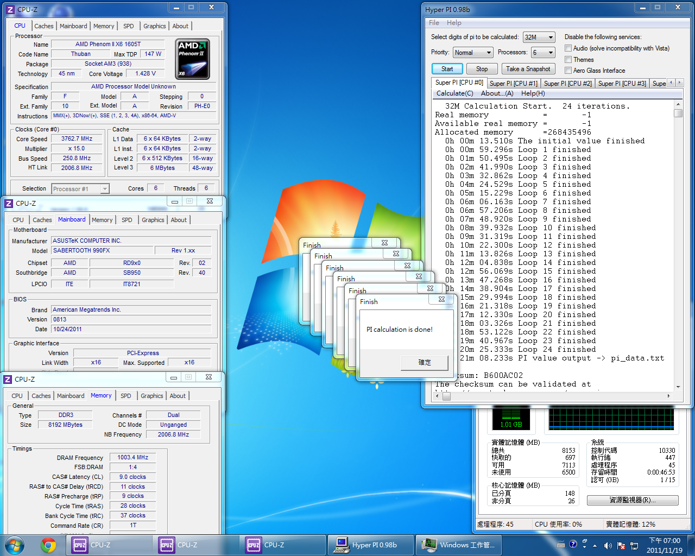The height and width of the screenshot is (556, 695).
Task: Open Hyper PI 0.98b taskbar button
Action: coord(371,545)
